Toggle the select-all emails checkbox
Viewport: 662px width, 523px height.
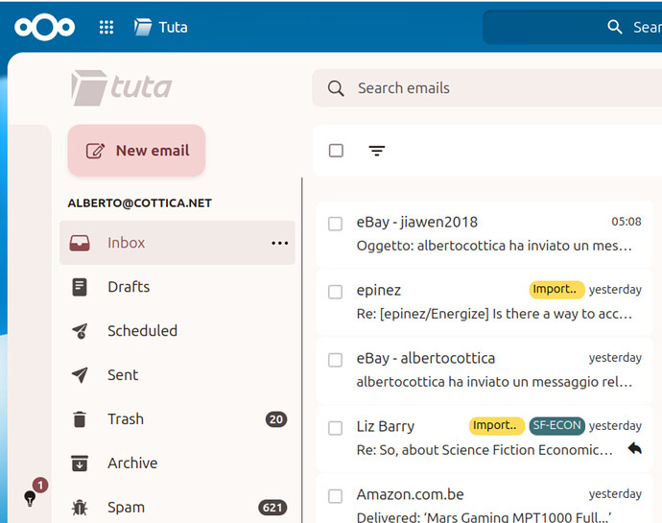point(336,151)
